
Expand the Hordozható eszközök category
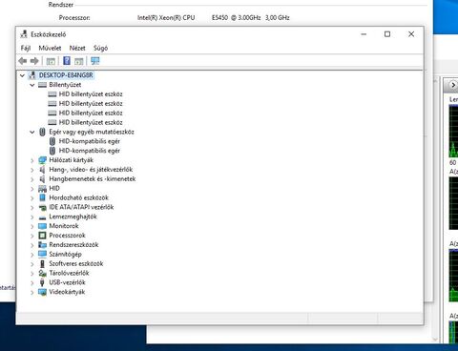[32, 198]
